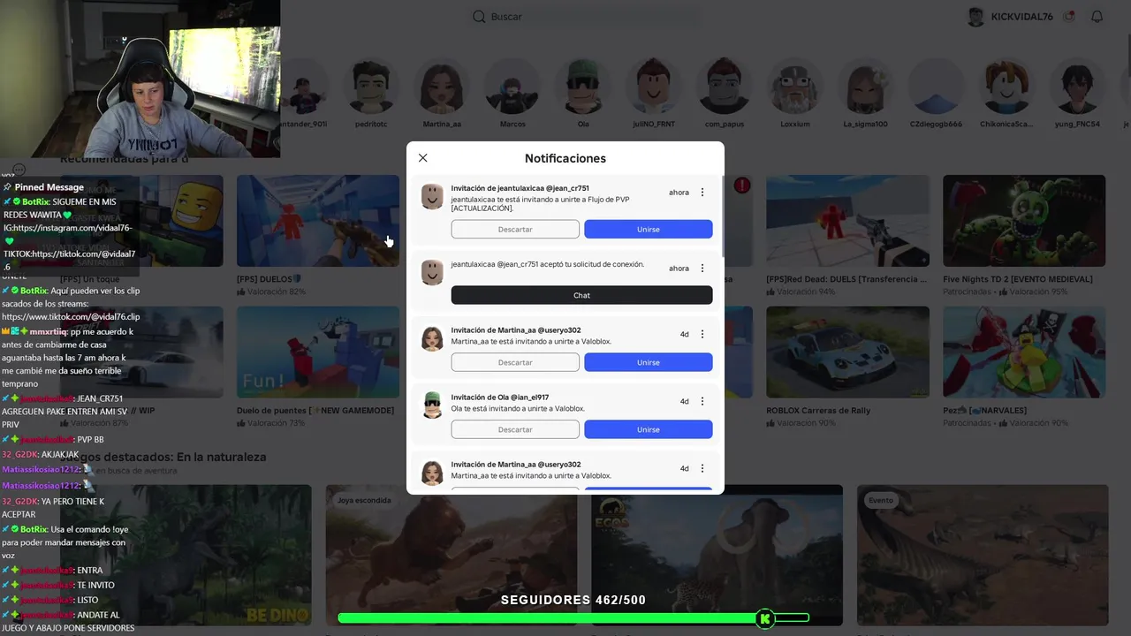Viewport: 1131px width, 636px height.
Task: Open friend La_sigma100 avatar
Action: pyautogui.click(x=866, y=87)
